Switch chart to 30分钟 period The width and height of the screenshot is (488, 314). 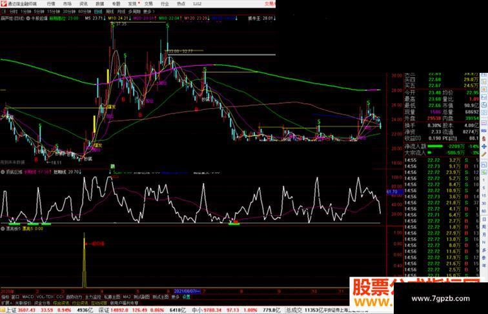point(69,12)
